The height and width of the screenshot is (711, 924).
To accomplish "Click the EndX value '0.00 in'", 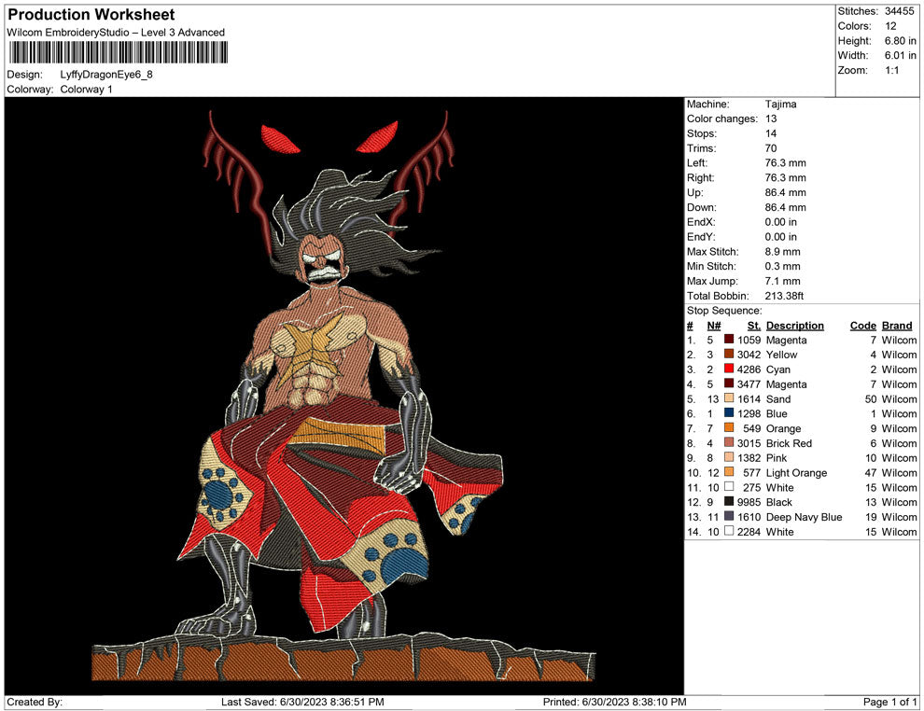I will tap(781, 222).
